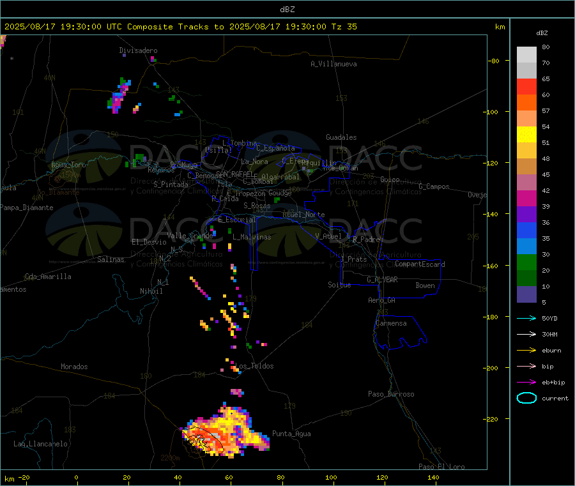Click the blue 36 dBZ legend swatch

point(526,230)
